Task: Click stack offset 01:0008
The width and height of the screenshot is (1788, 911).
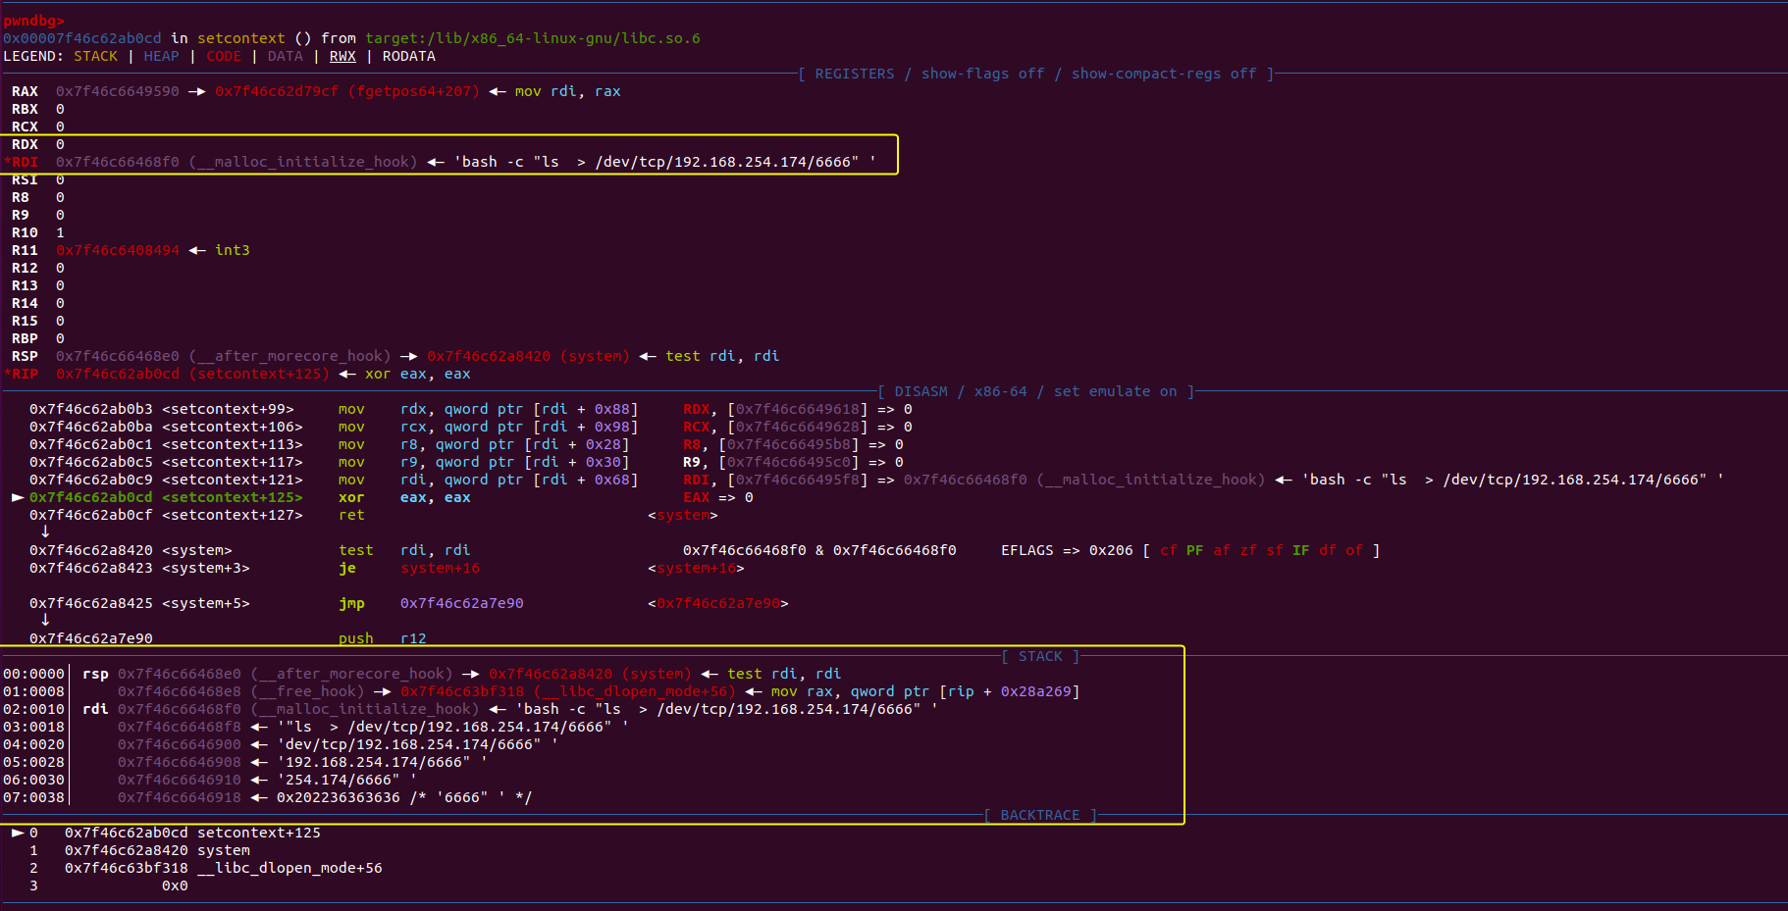Action: tap(33, 691)
